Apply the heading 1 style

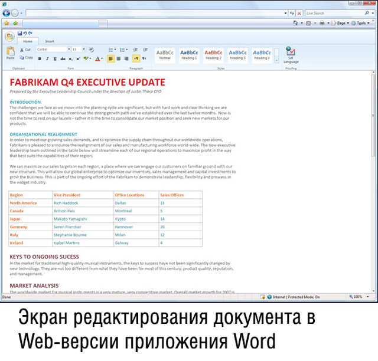189,55
